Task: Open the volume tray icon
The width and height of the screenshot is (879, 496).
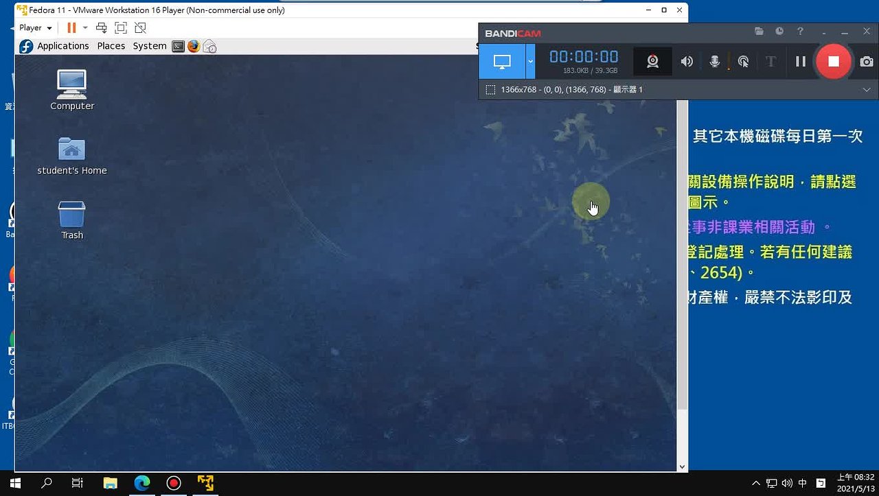Action: pyautogui.click(x=787, y=483)
